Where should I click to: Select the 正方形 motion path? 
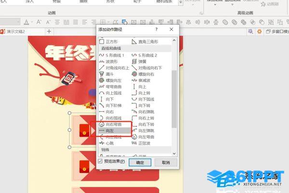(108, 42)
